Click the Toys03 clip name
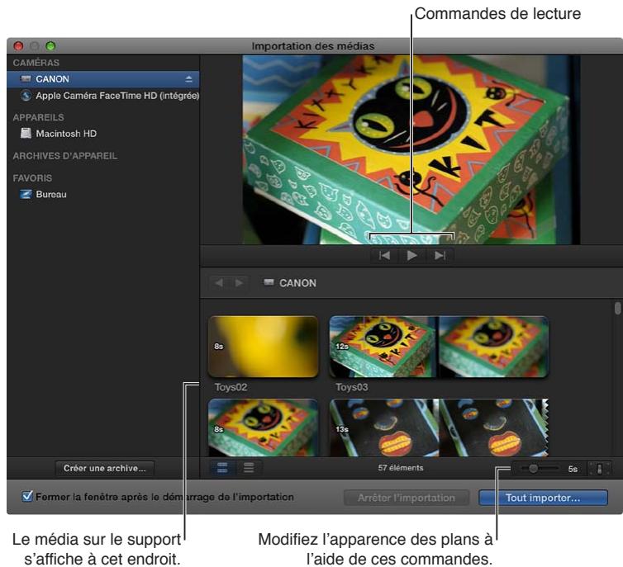Image resolution: width=623 pixels, height=567 pixels. pyautogui.click(x=352, y=387)
